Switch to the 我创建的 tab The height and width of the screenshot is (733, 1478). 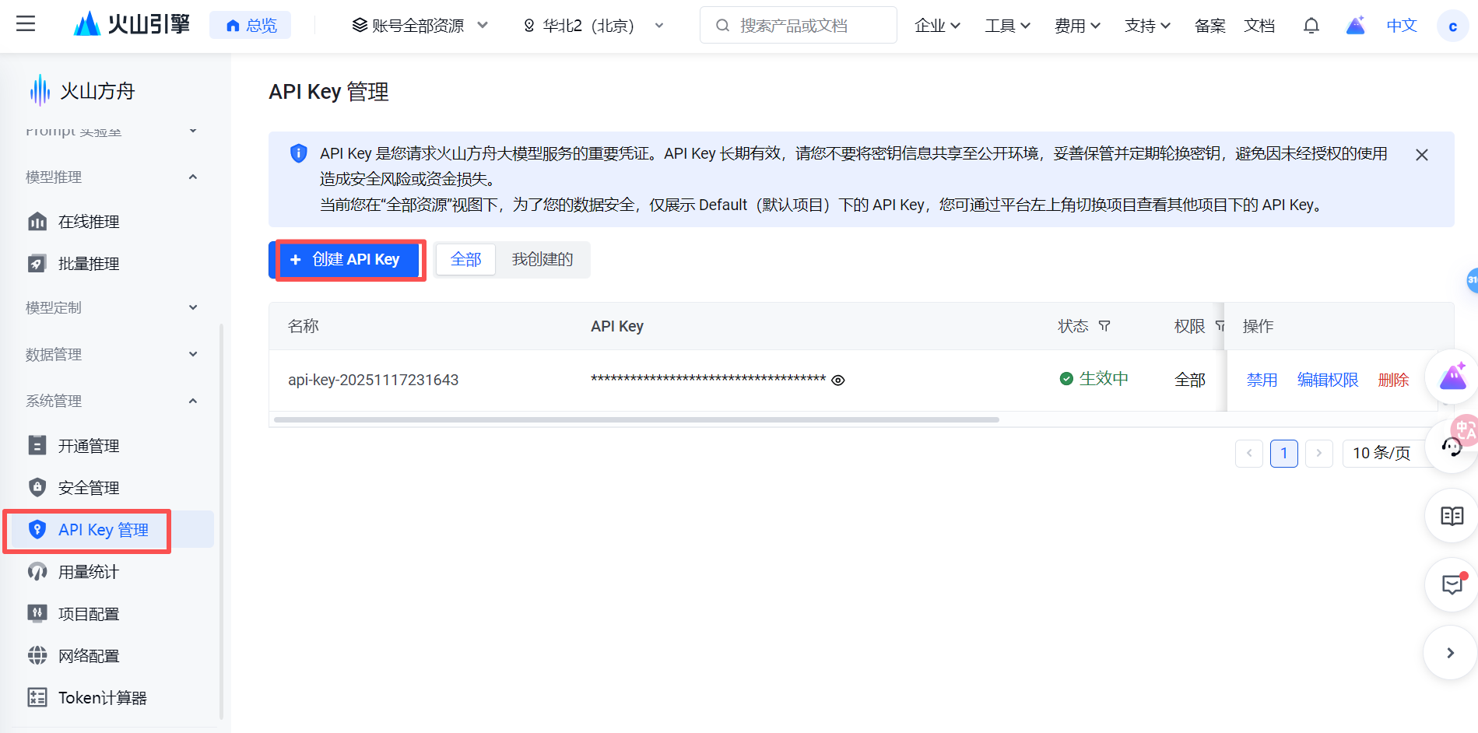542,259
